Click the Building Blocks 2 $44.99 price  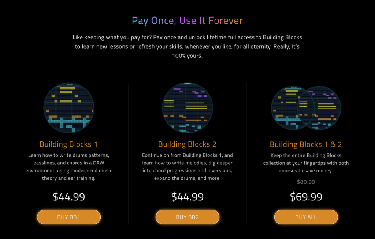[x=187, y=197]
